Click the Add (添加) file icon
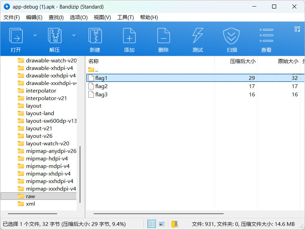305x230 pixels. coord(129,36)
